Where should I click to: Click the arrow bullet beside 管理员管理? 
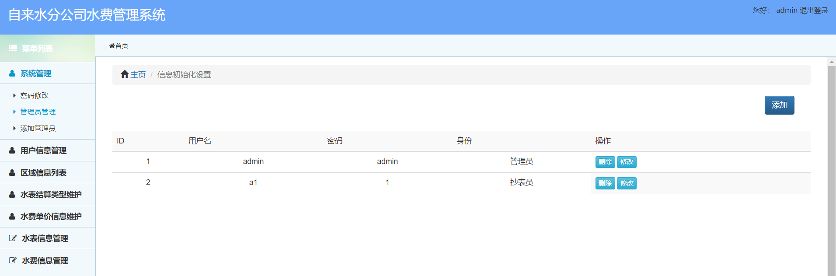point(14,112)
